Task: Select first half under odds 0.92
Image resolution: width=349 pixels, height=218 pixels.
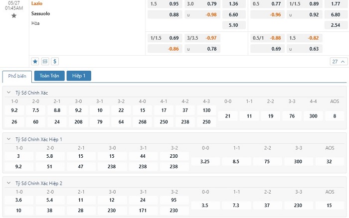Action: 305,14
